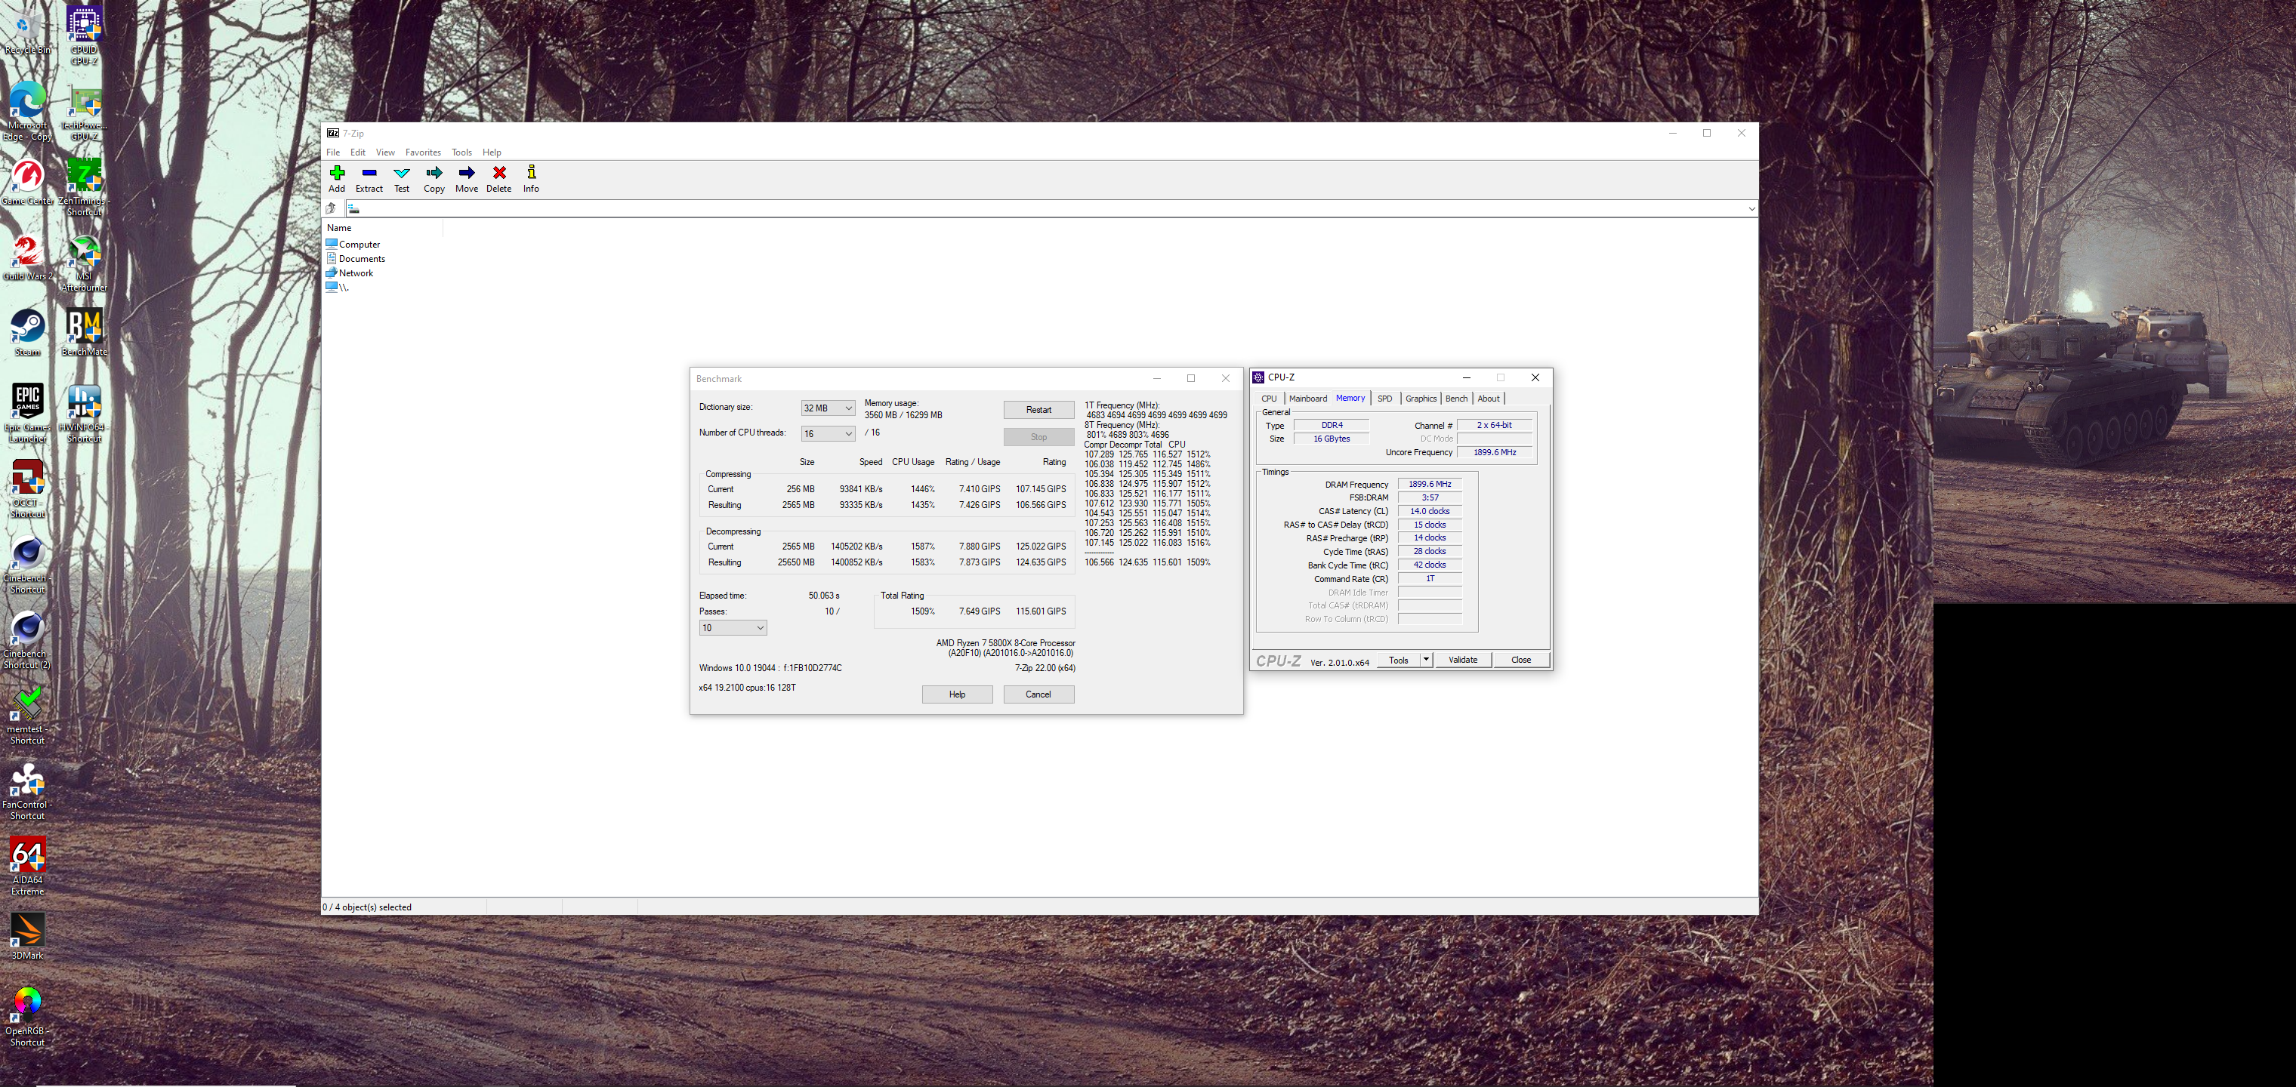The width and height of the screenshot is (2296, 1087).
Task: Open the Edit menu in 7-Zip
Action: (x=357, y=152)
